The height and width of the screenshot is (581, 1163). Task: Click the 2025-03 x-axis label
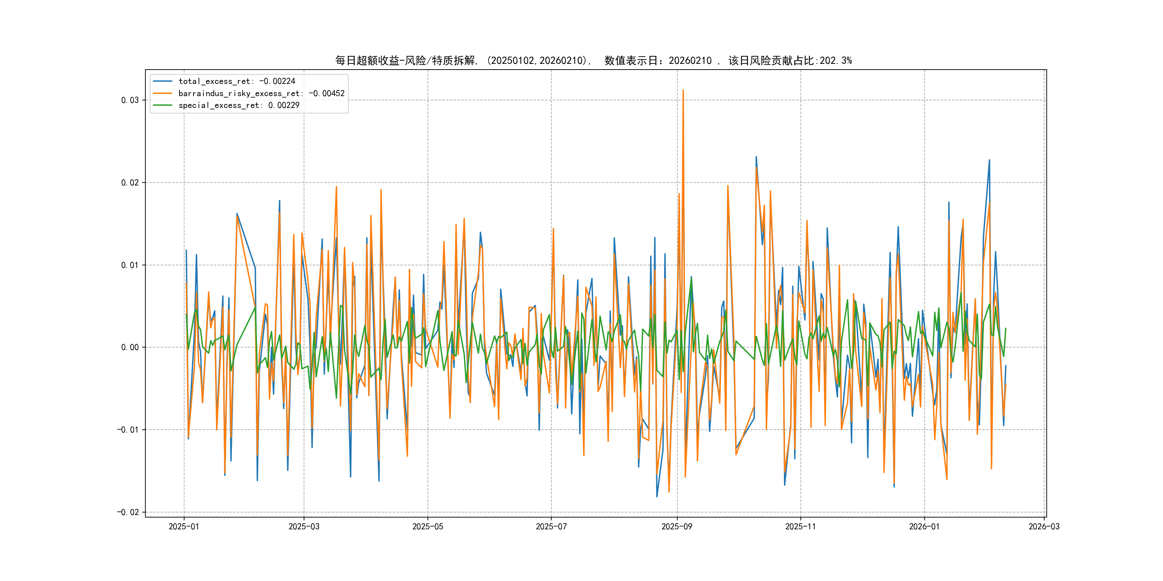(x=304, y=526)
